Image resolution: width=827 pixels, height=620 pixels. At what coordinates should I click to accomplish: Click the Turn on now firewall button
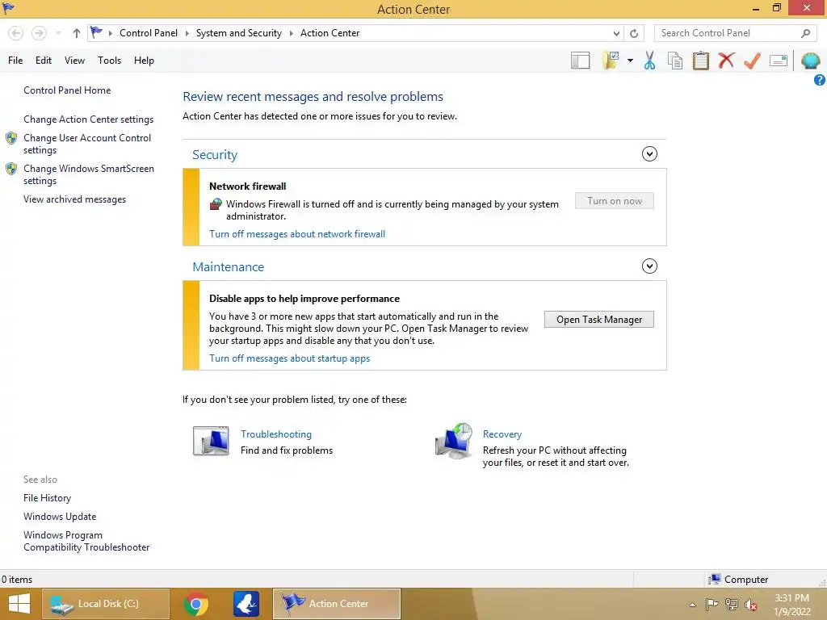coord(615,201)
